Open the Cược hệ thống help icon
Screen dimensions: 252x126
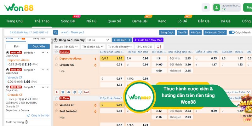[x=26, y=122]
